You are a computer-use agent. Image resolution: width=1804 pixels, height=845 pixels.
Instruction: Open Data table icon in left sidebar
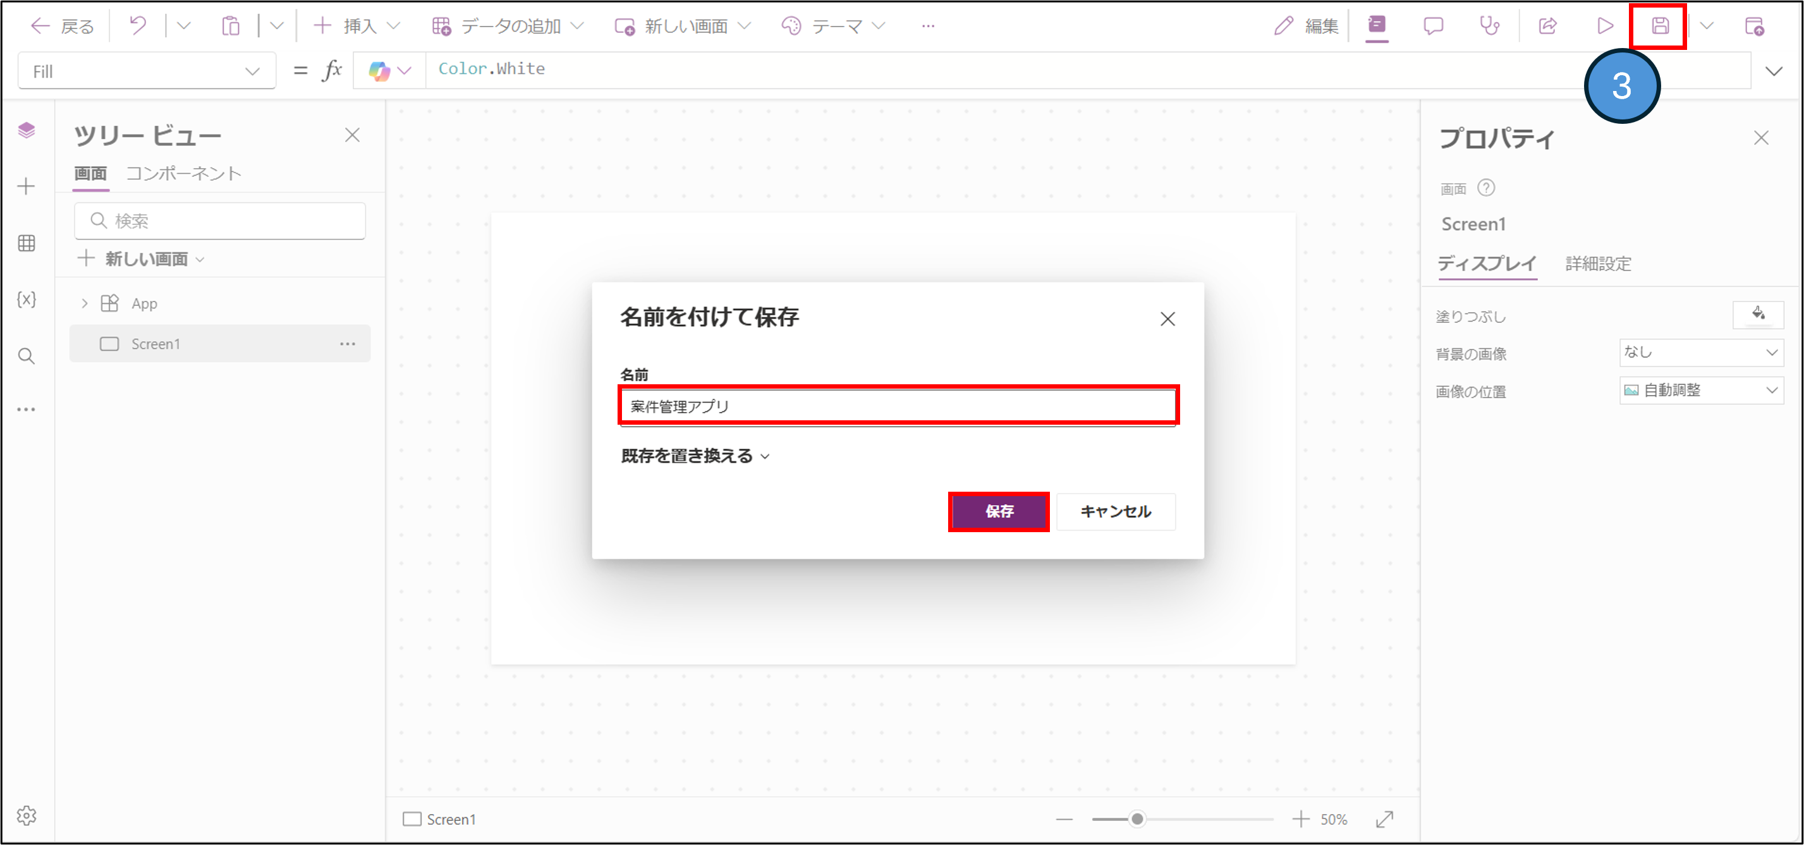point(27,243)
